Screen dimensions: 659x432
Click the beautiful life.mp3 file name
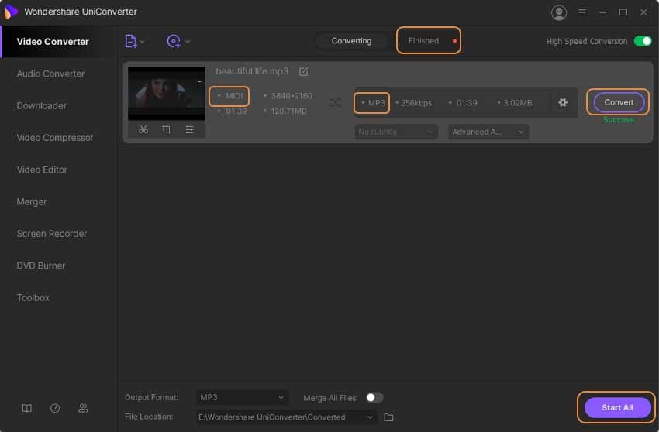[x=252, y=71]
